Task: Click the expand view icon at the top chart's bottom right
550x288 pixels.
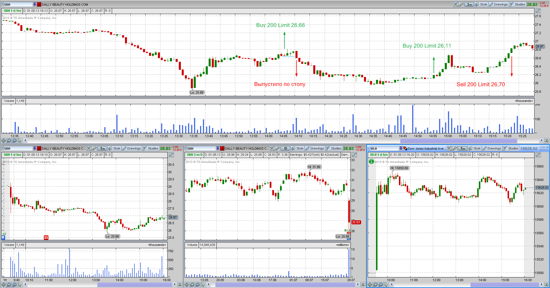Action: click(x=546, y=141)
